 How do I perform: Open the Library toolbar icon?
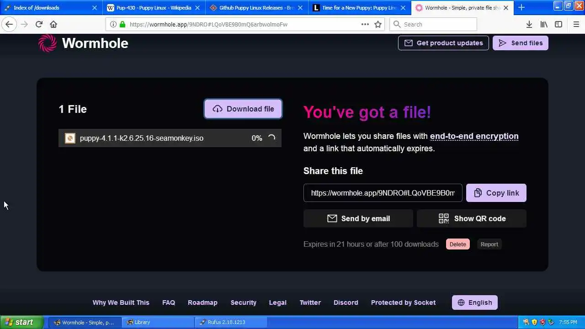coord(544,24)
